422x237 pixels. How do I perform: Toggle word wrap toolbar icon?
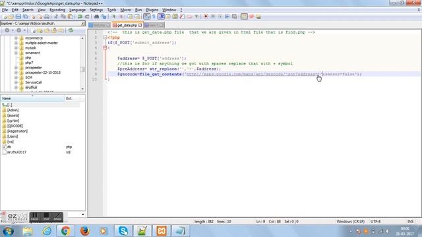(x=147, y=16)
